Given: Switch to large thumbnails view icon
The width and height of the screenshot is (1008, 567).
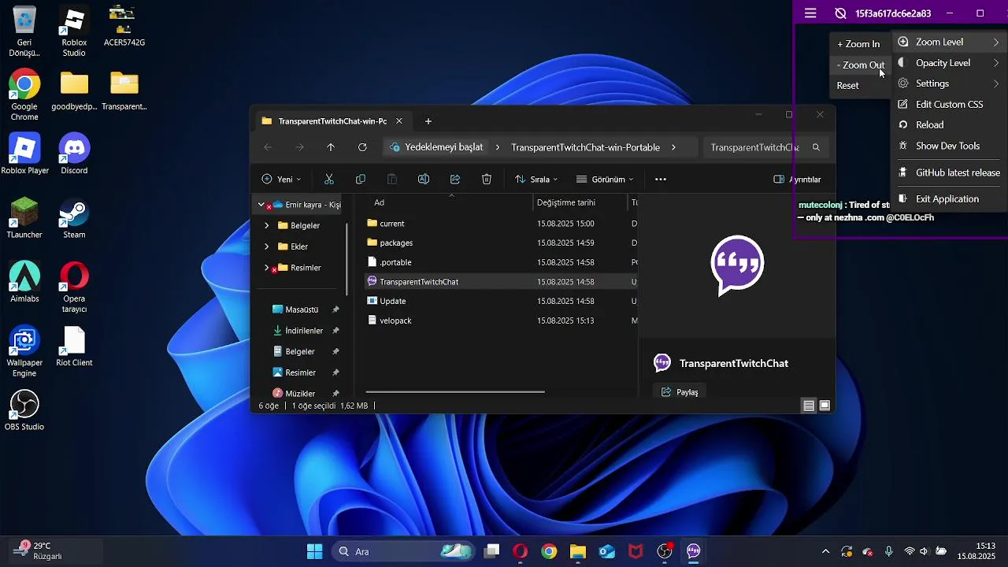Looking at the screenshot, I should 825,406.
